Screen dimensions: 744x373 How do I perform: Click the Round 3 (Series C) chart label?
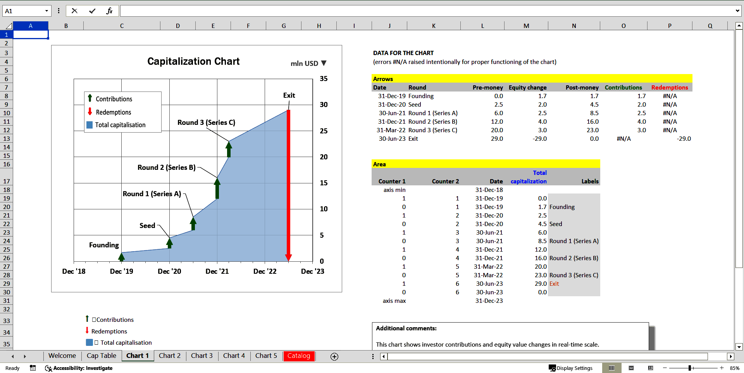(206, 123)
